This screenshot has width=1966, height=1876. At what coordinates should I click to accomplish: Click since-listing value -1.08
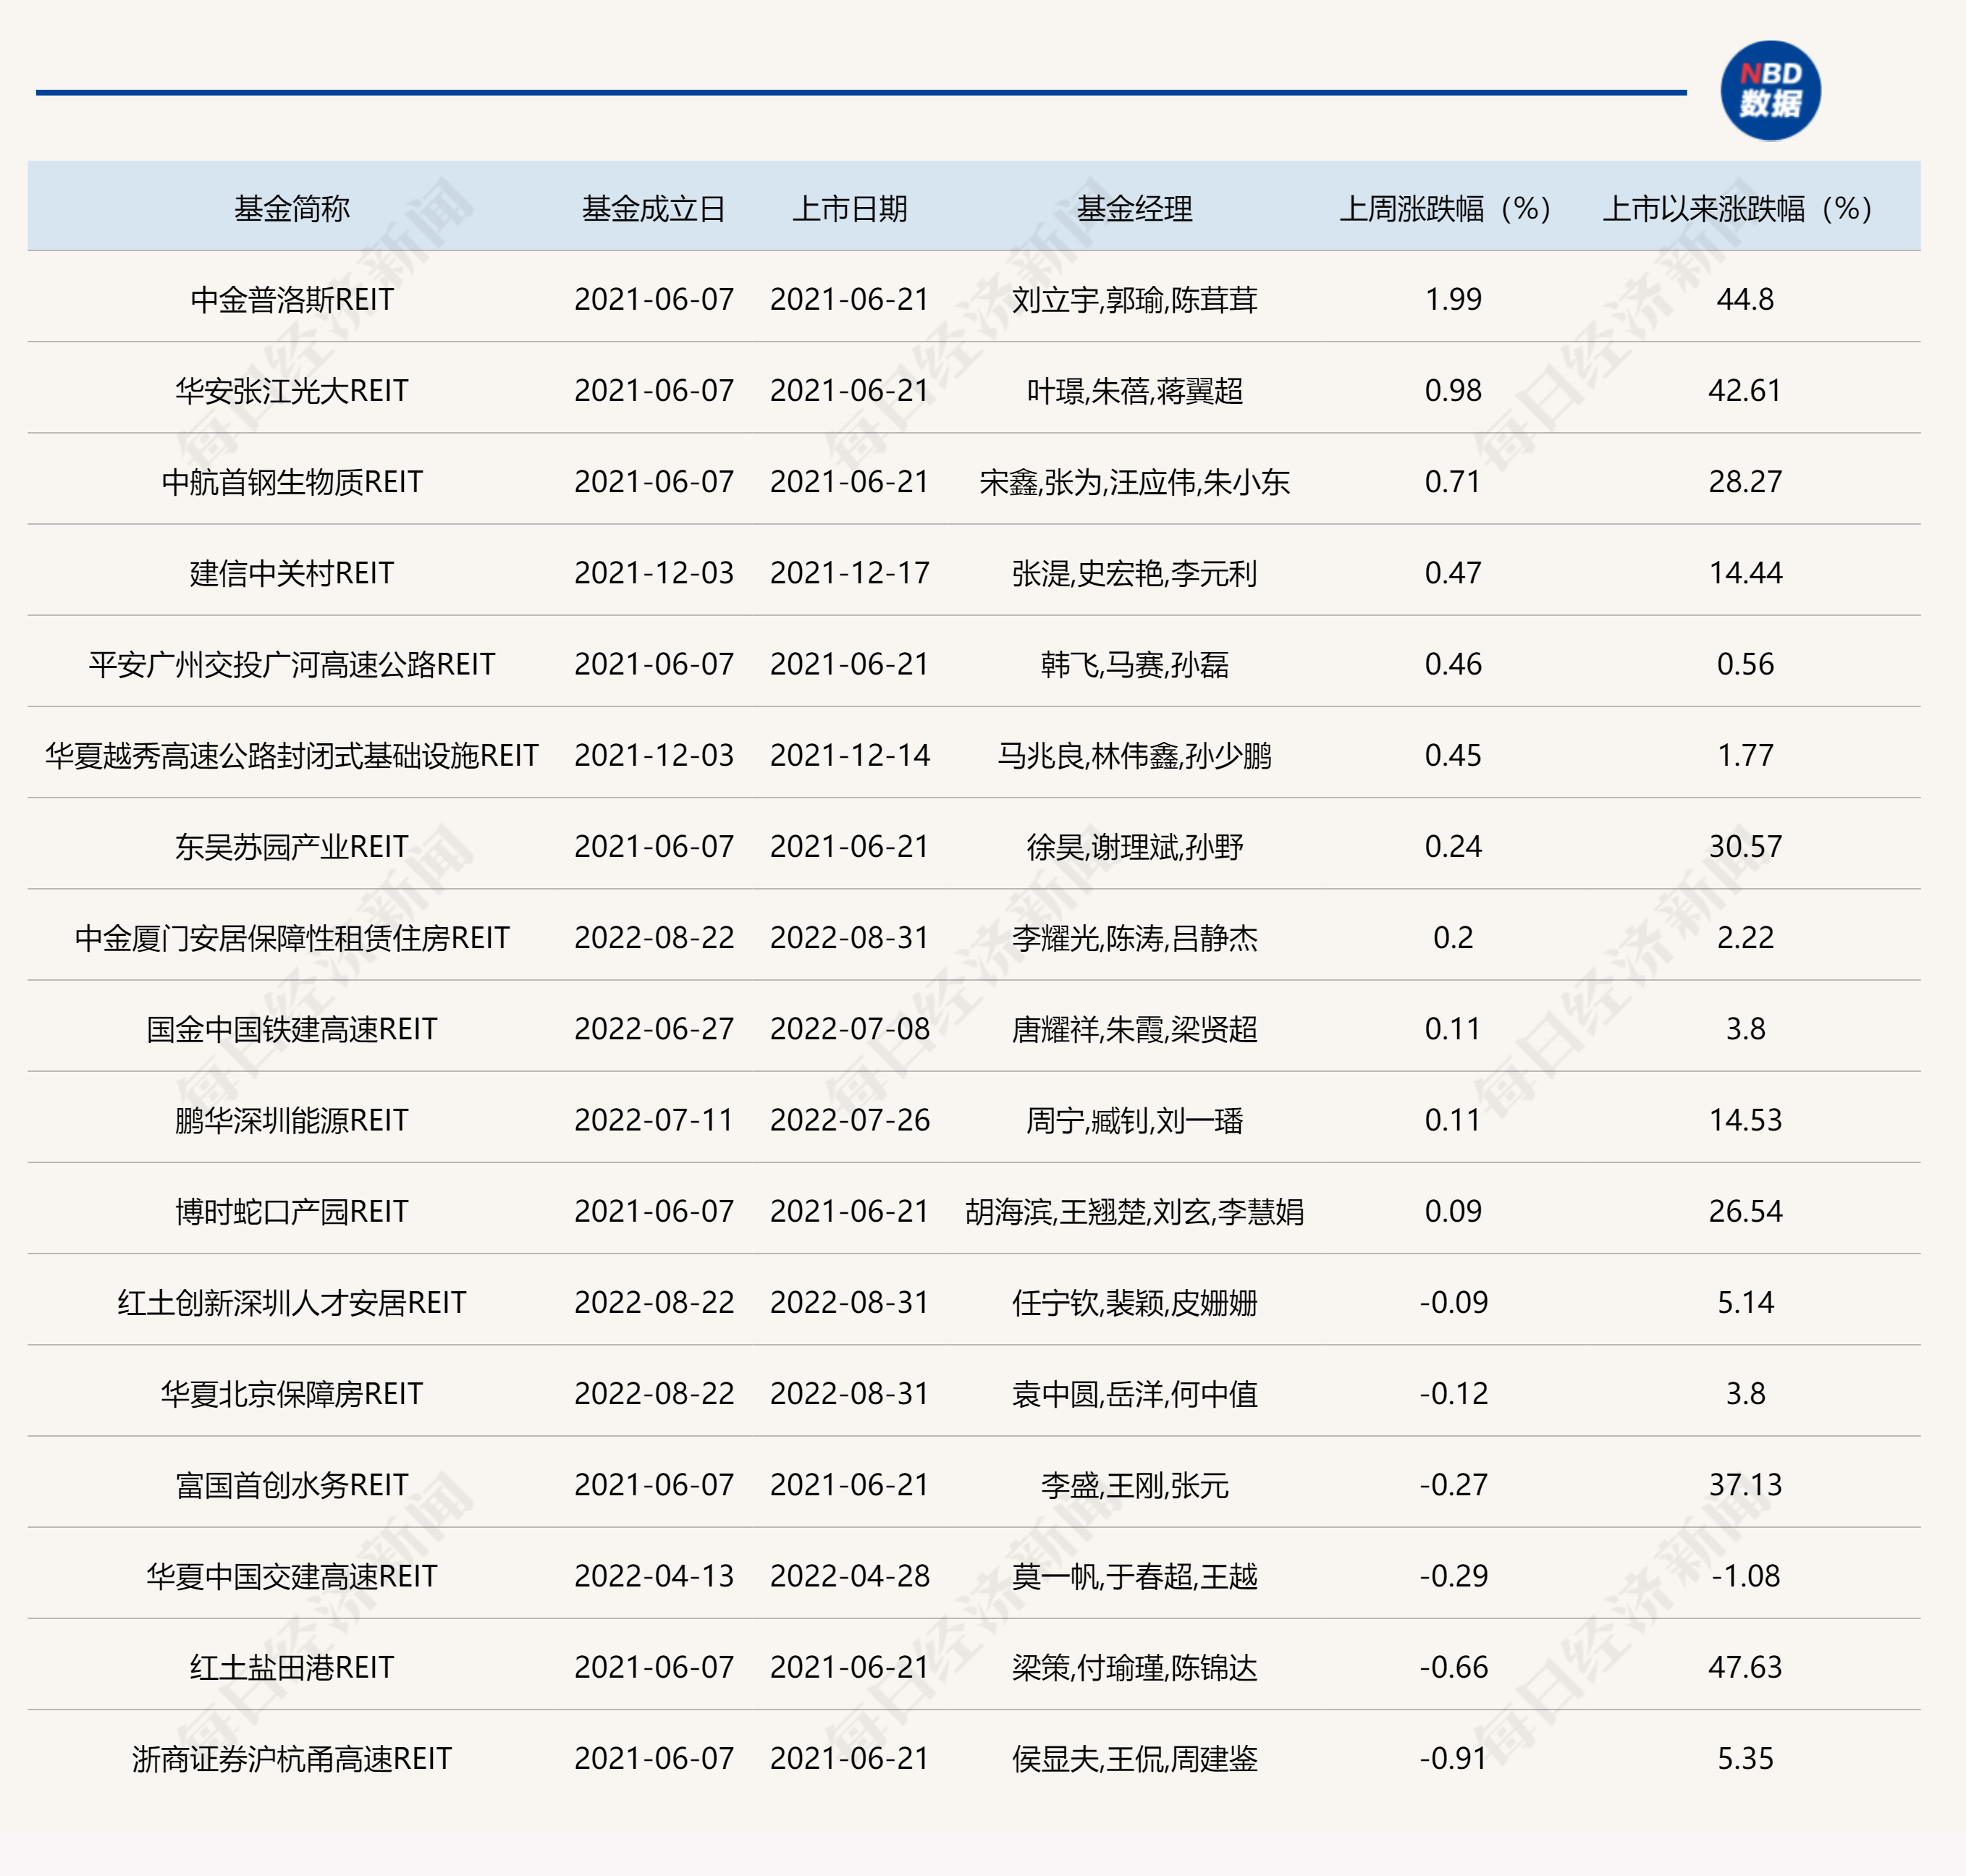pos(1746,1576)
